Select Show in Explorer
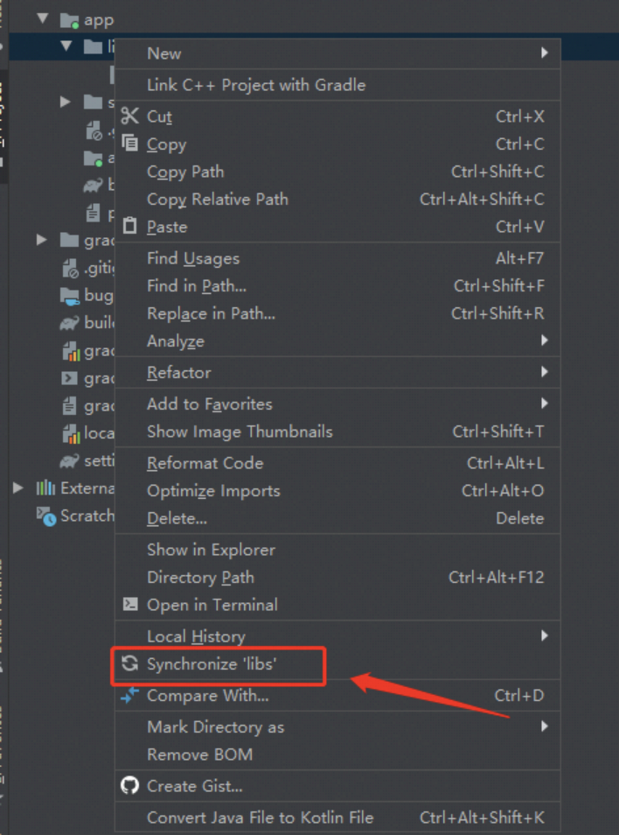 click(211, 550)
